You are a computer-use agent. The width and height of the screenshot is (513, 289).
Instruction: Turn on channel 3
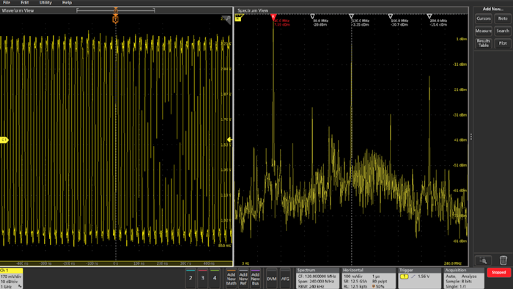tap(202, 278)
